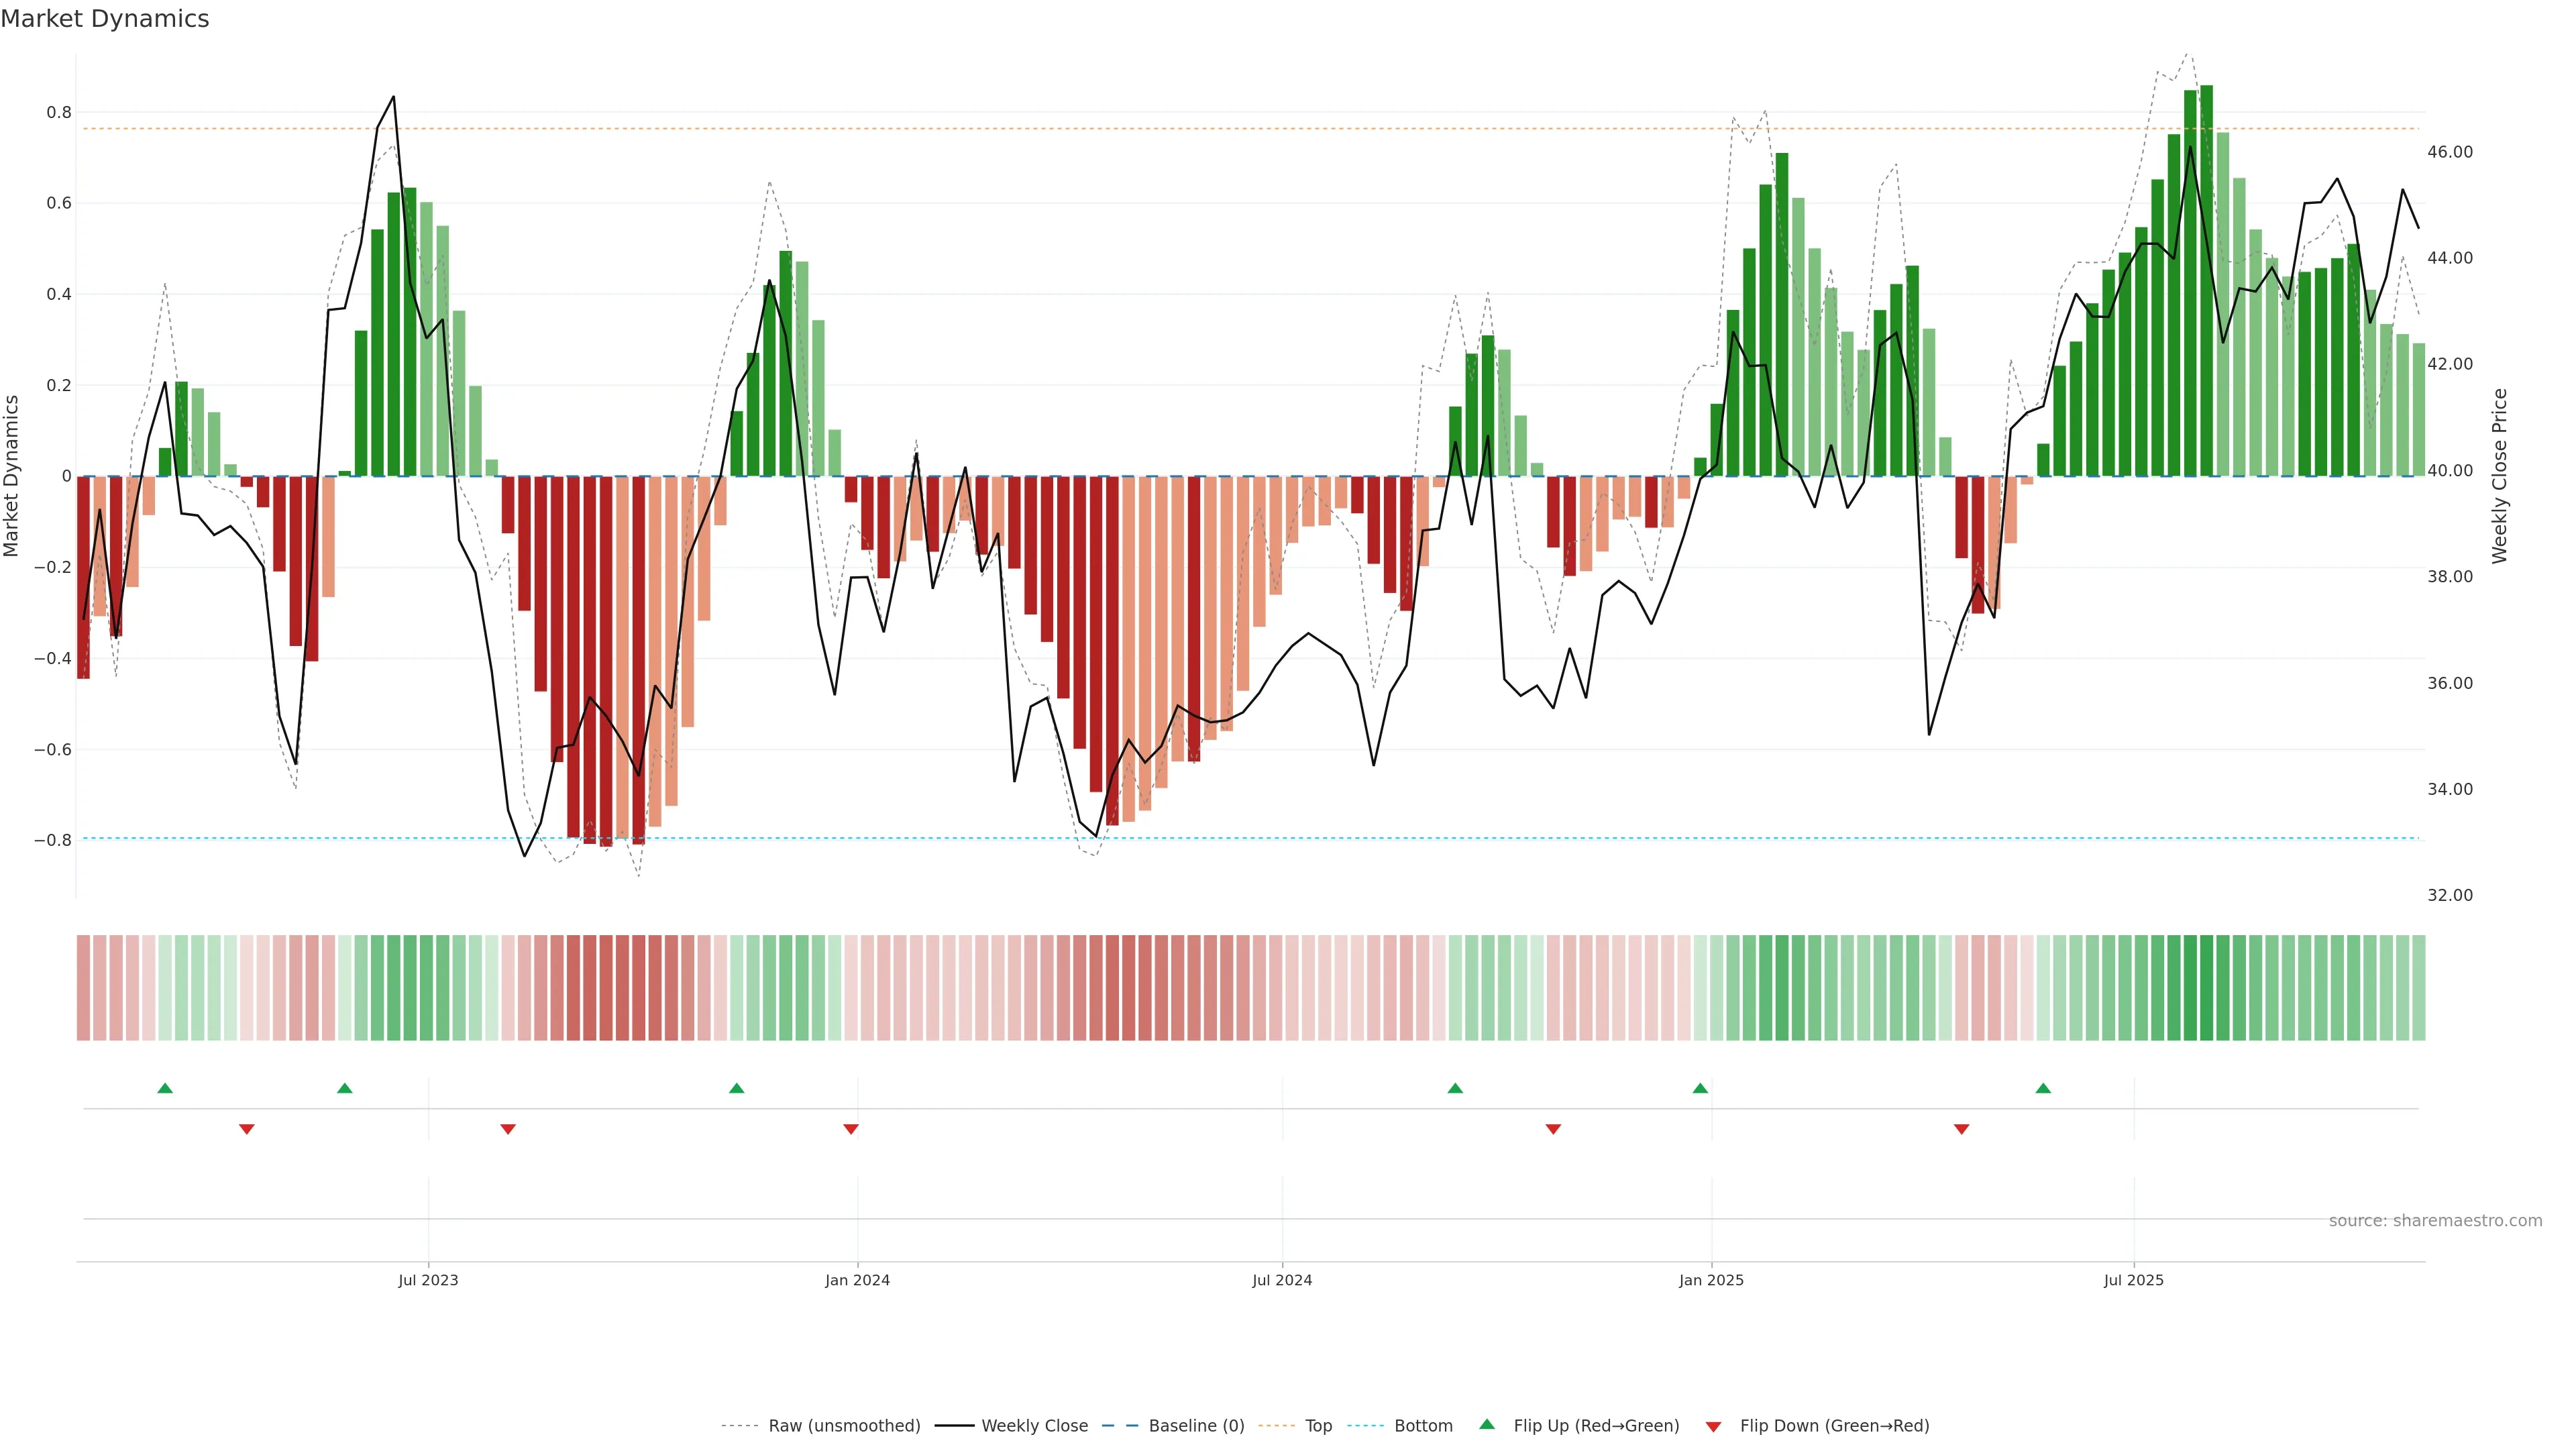
Task: Click the last red Flip Down triangle marker
Action: (x=1961, y=1129)
